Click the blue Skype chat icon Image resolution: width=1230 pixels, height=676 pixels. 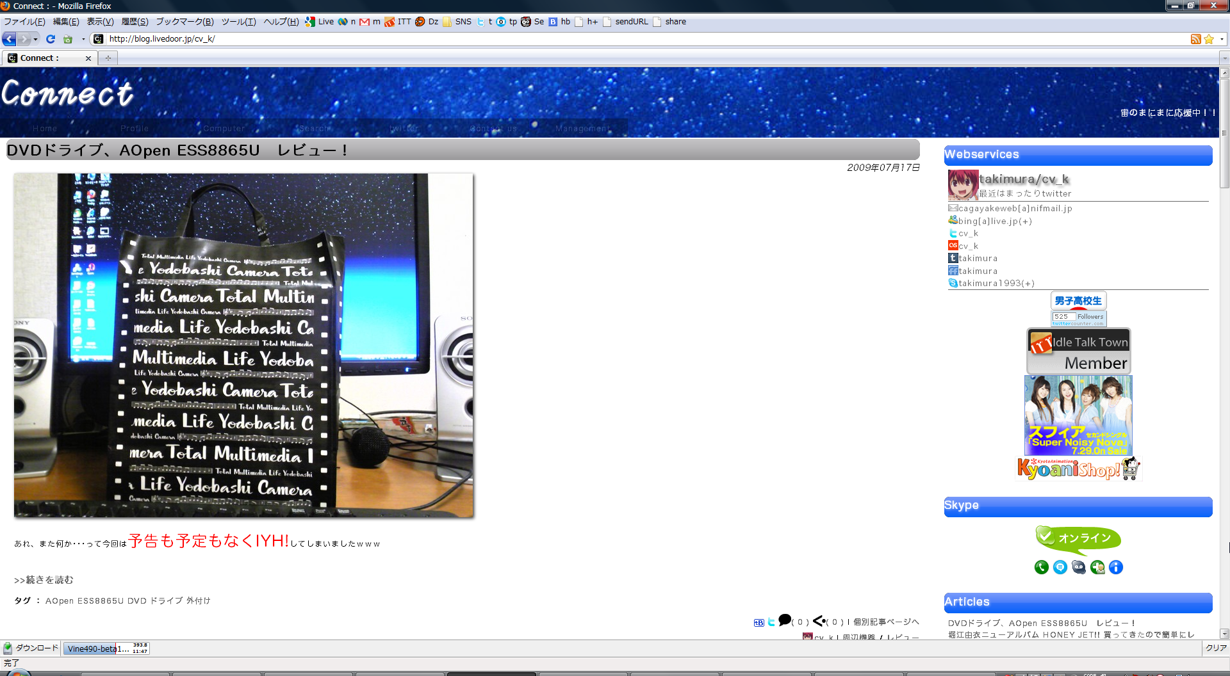[1060, 567]
